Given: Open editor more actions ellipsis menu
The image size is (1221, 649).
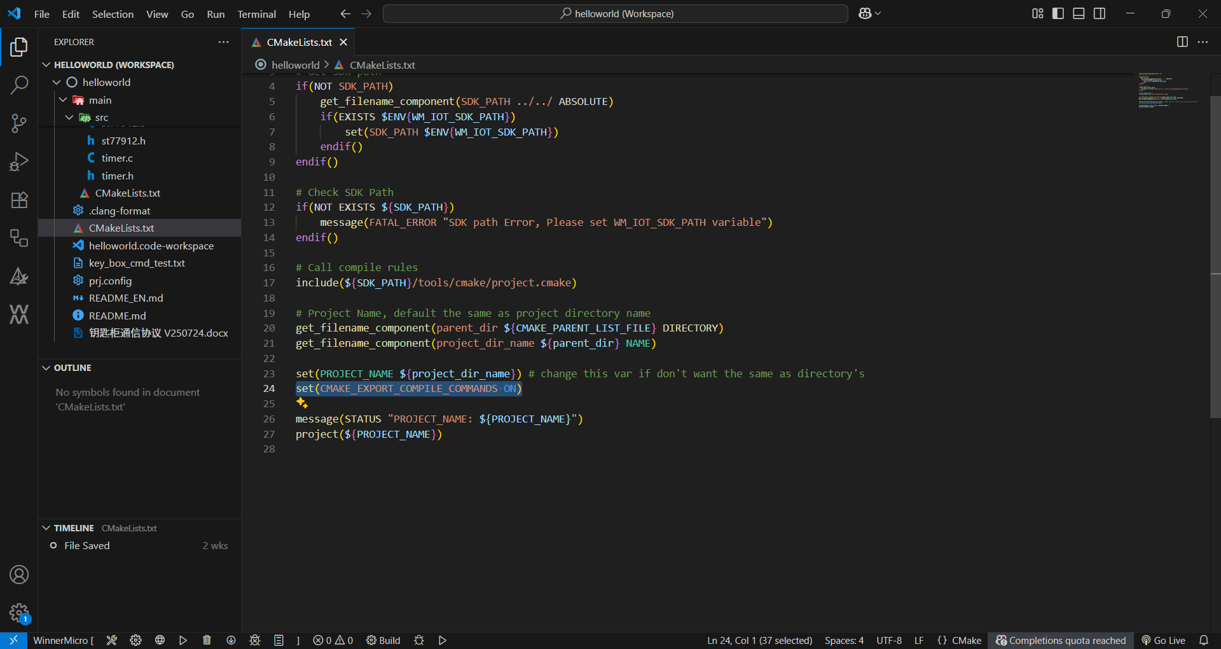Looking at the screenshot, I should 1203,41.
